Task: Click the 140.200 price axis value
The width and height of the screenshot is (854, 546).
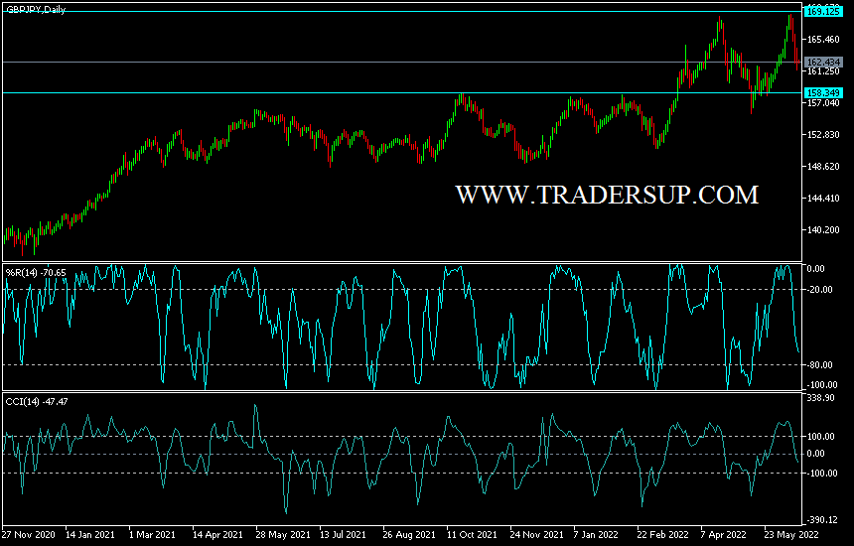Action: tap(823, 229)
